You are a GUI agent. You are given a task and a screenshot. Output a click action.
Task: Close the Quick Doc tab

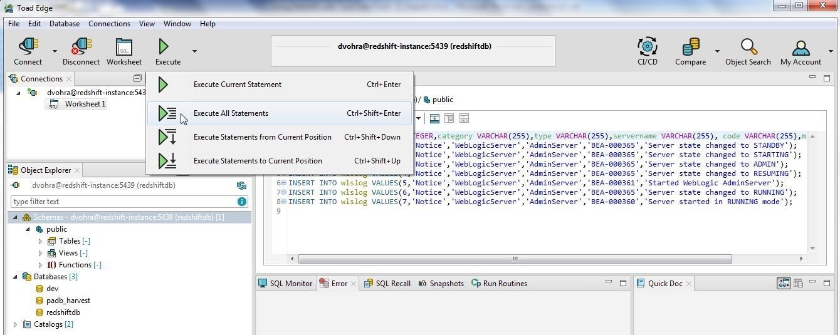pos(688,284)
